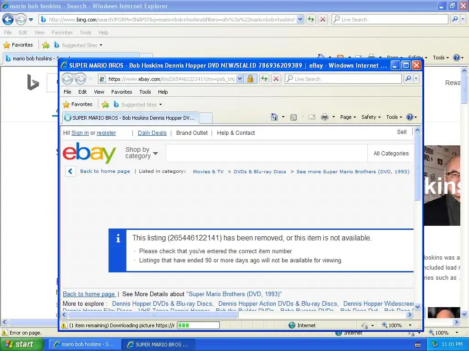Open the Favorites menu in eBay window
The height and width of the screenshot is (351, 469).
click(x=121, y=92)
